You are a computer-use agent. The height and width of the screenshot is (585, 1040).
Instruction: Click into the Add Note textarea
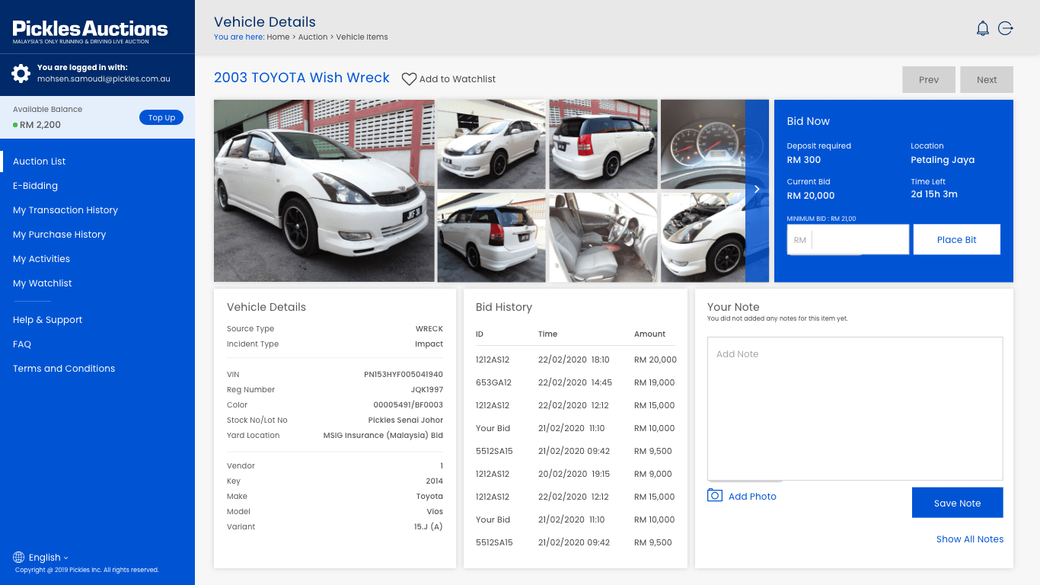click(x=855, y=408)
